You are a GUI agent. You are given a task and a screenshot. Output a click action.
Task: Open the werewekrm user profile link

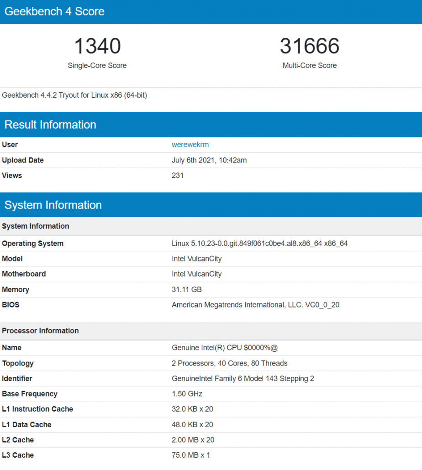[190, 145]
